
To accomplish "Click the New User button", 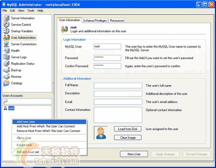I will [x=134, y=154].
